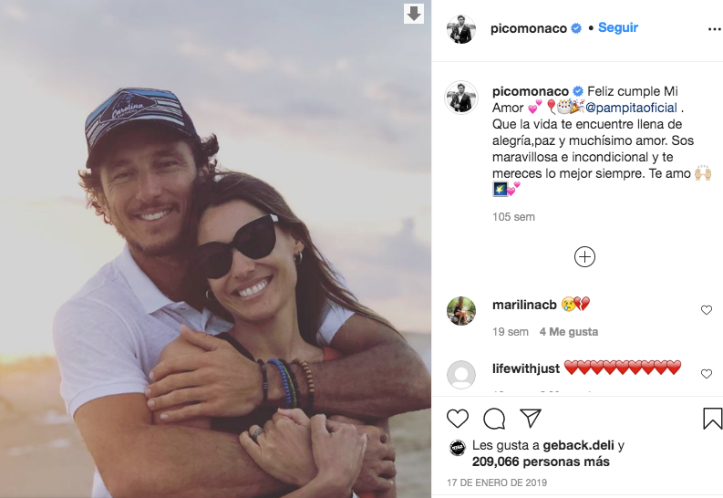
Task: View the 209,066 personas más likes list
Action: [541, 462]
